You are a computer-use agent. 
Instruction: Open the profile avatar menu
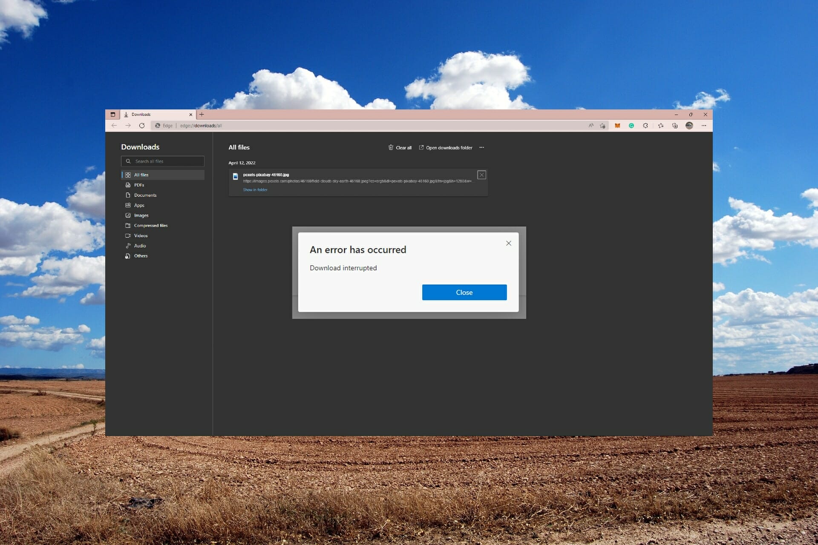coord(689,126)
